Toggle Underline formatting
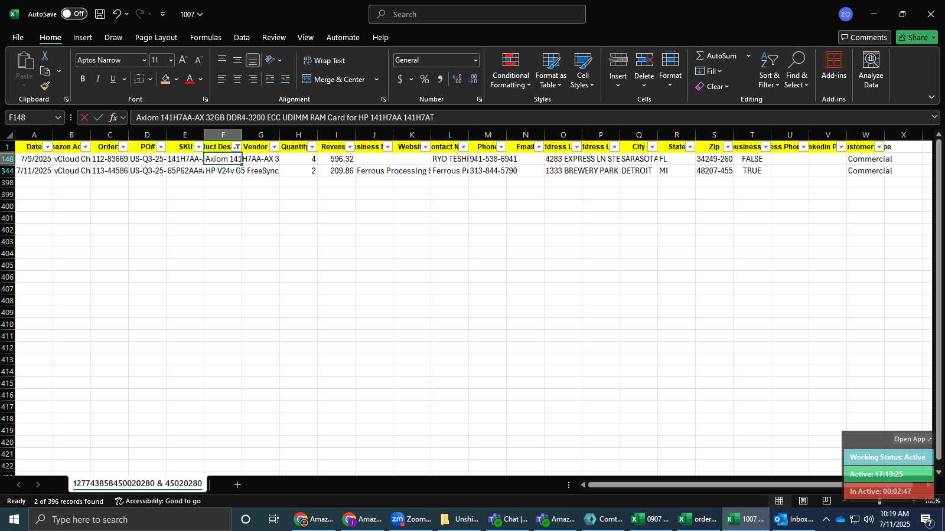 click(113, 79)
